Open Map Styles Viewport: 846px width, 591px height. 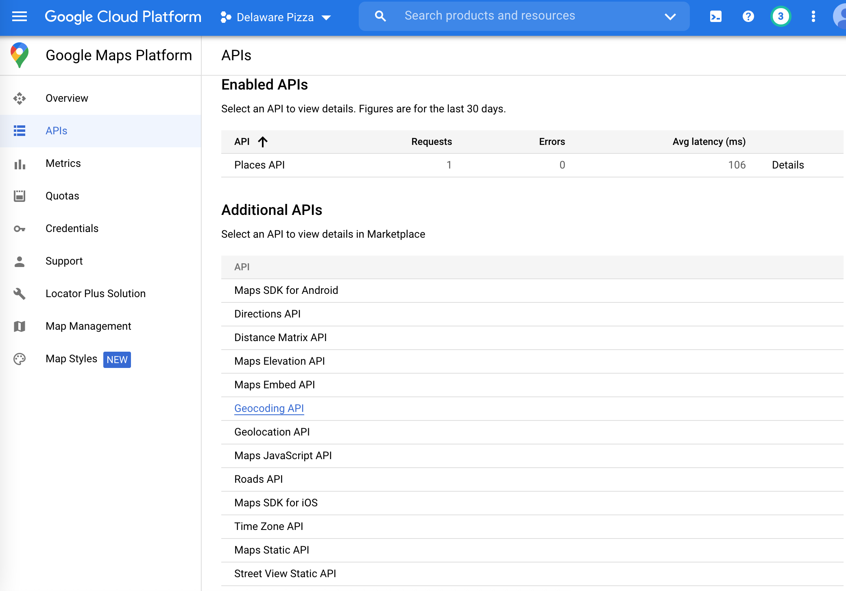[x=71, y=359]
